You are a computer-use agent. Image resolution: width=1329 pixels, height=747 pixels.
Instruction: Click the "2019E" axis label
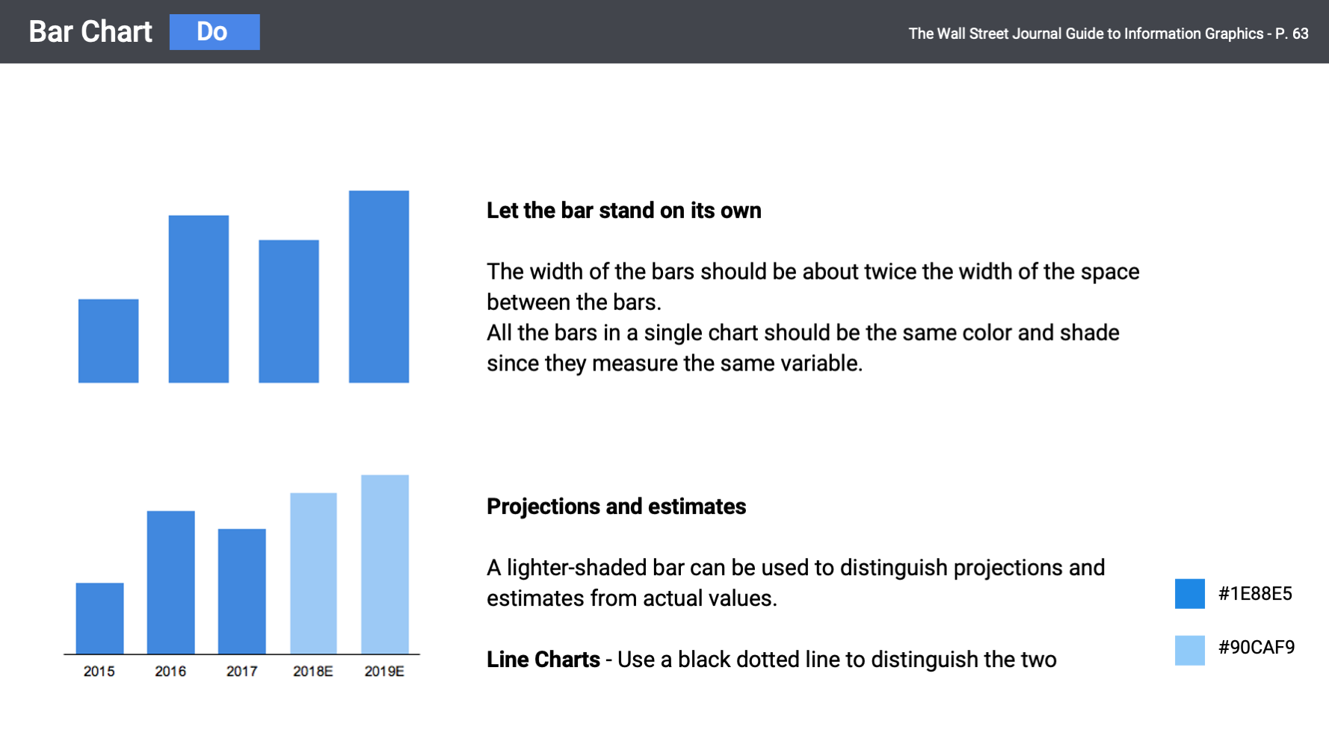click(384, 672)
